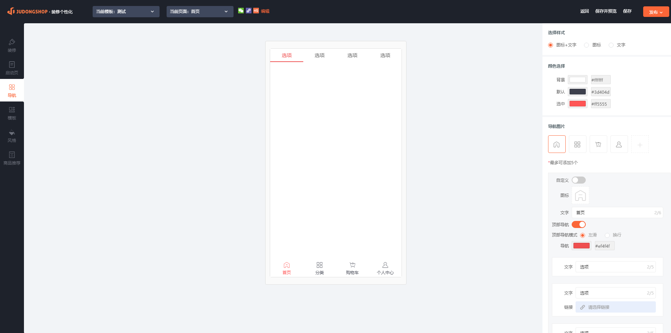Open 风格 in the left sidebar
This screenshot has width=671, height=333.
(12, 136)
